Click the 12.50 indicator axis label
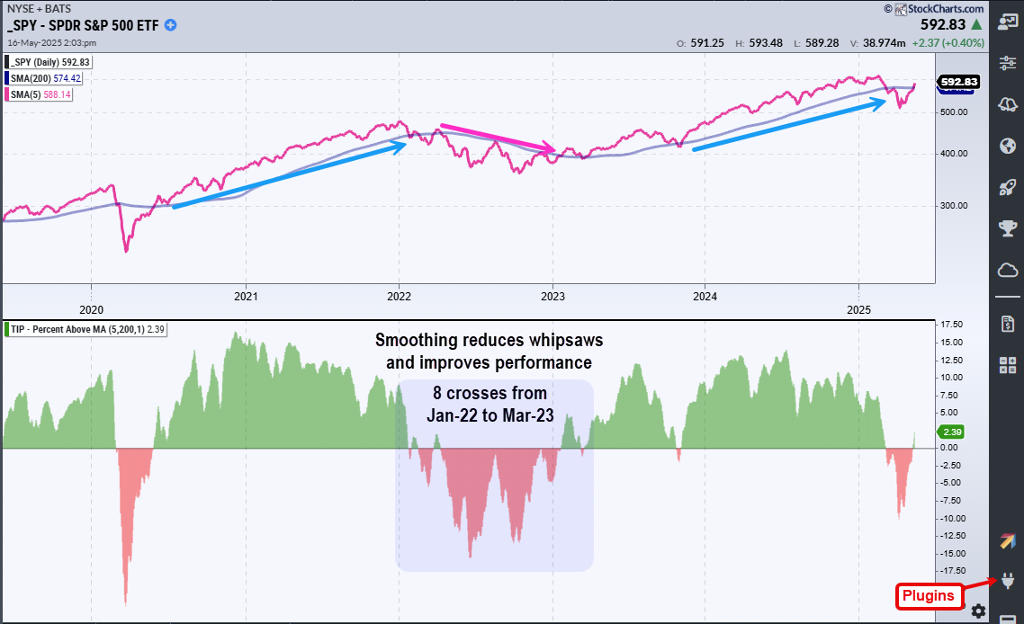 click(952, 361)
